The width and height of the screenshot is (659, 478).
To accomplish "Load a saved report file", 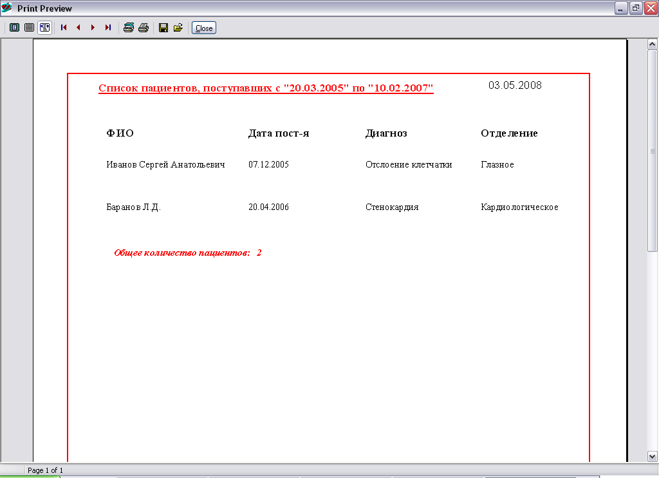I will 178,28.
